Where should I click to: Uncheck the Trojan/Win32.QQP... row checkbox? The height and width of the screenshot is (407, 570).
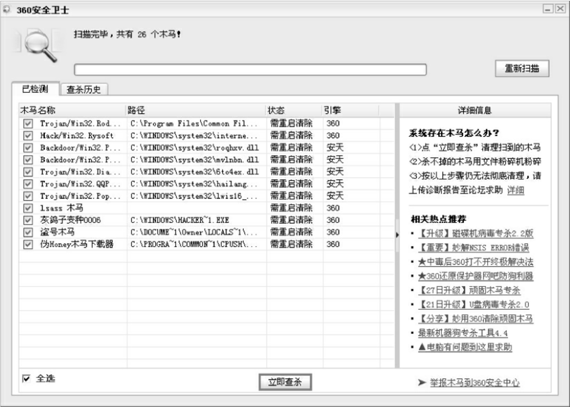tap(28, 184)
